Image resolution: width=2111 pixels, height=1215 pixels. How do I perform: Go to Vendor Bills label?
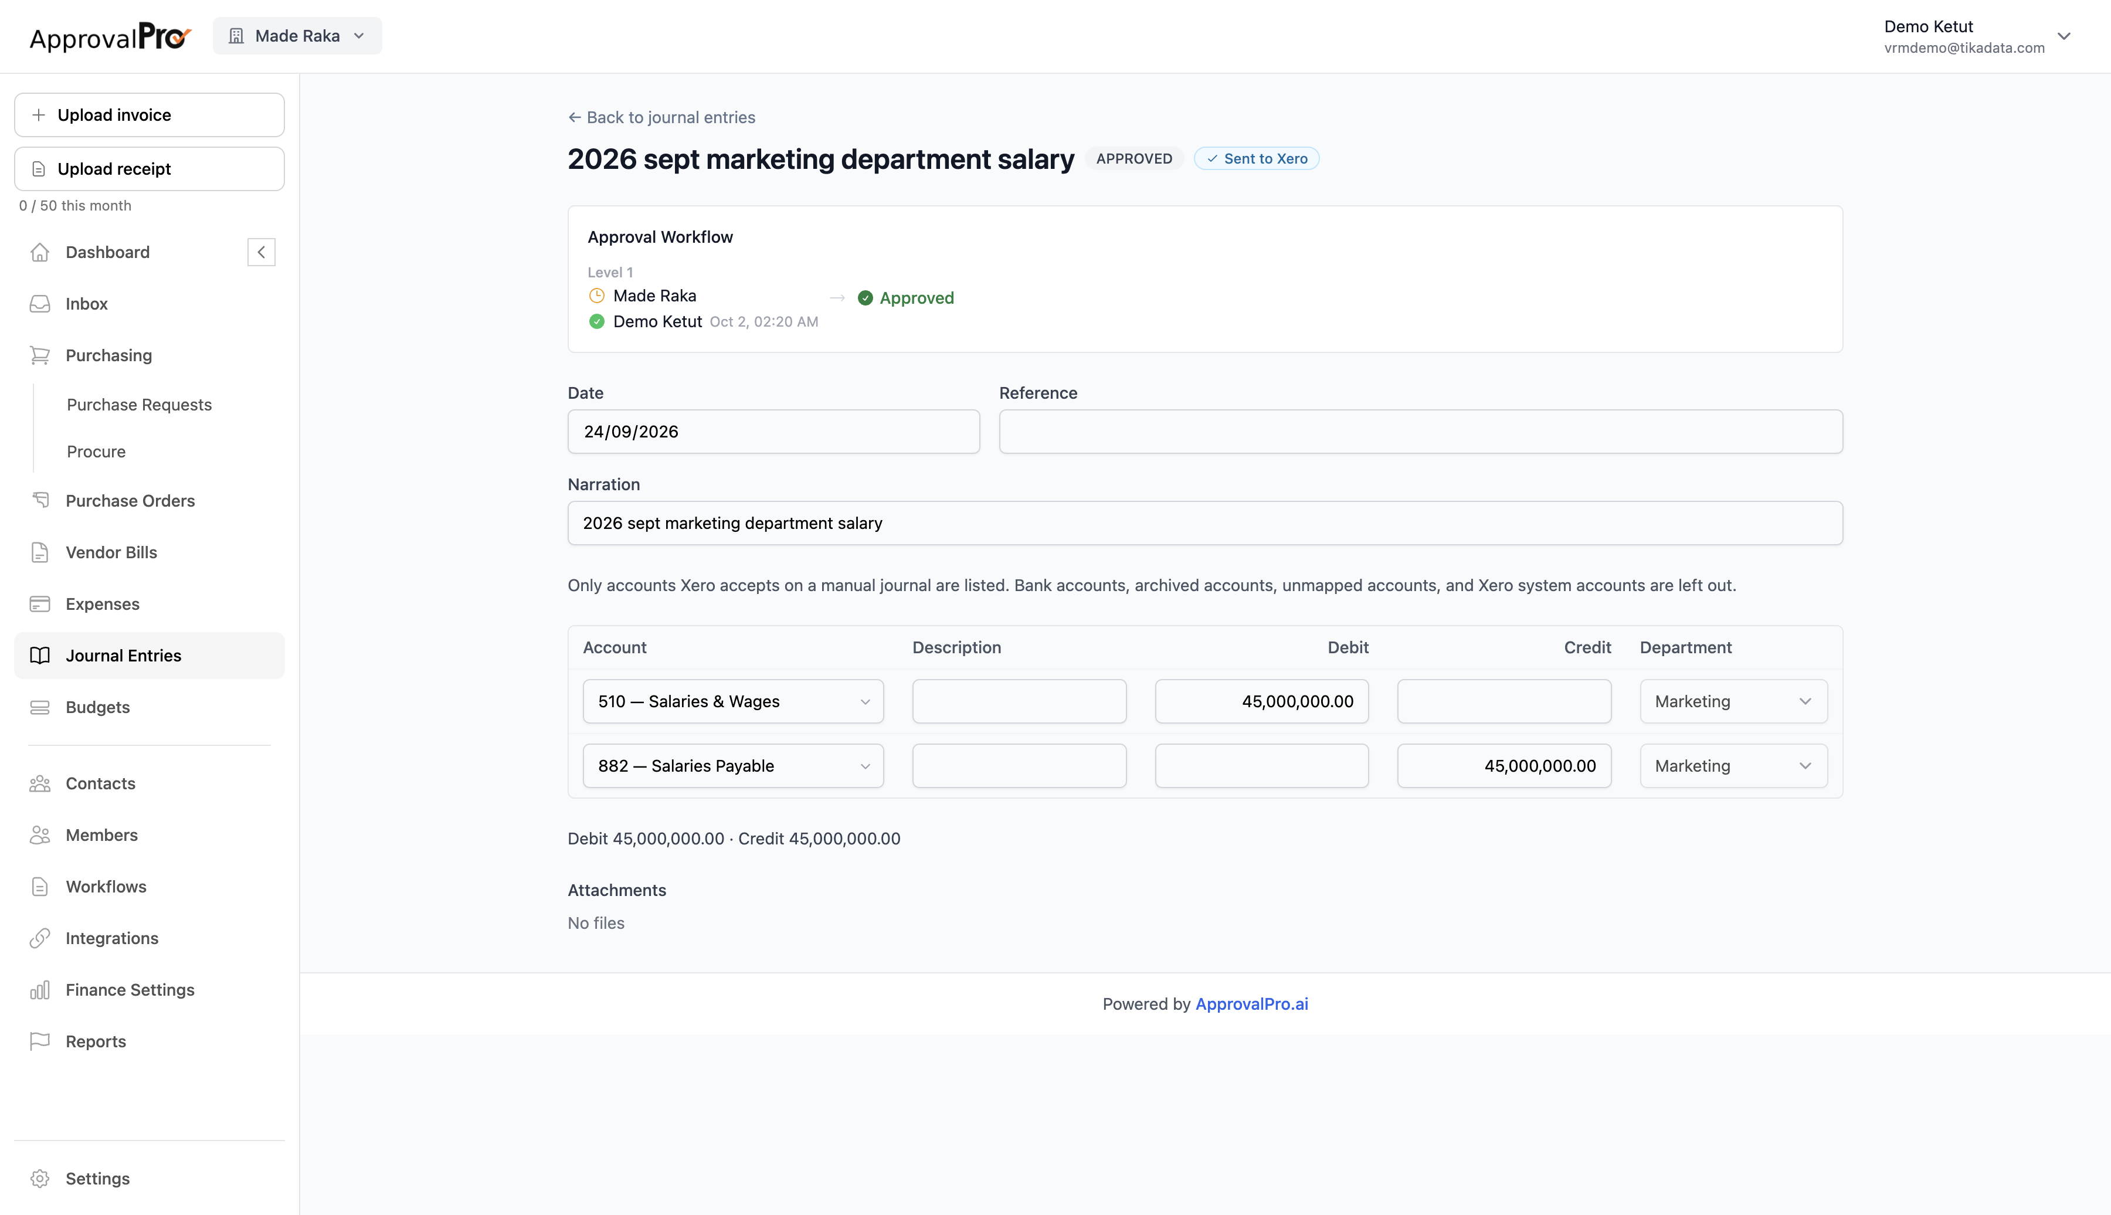pos(111,552)
